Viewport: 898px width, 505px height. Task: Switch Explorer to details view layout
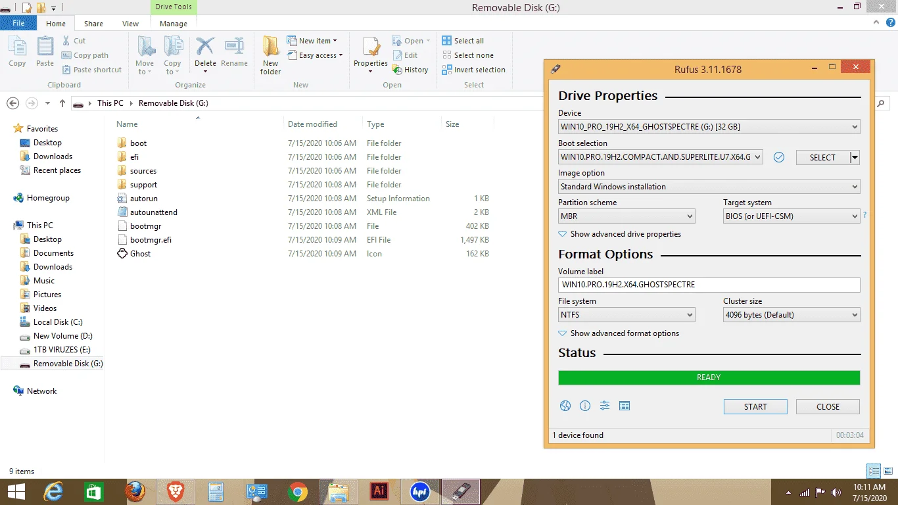[874, 471]
